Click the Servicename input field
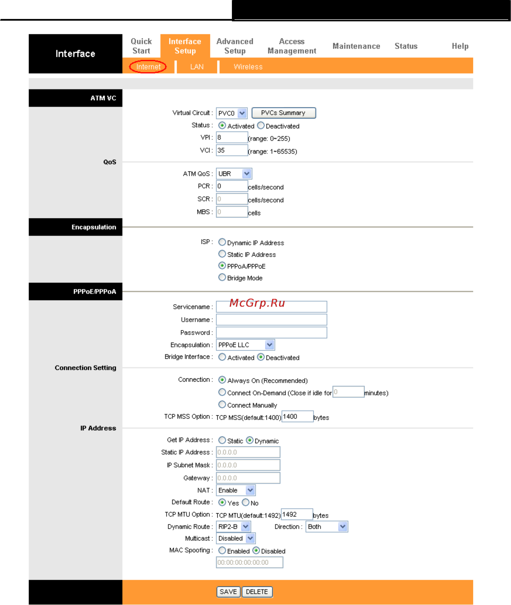This screenshot has width=511, height=605. click(x=271, y=307)
